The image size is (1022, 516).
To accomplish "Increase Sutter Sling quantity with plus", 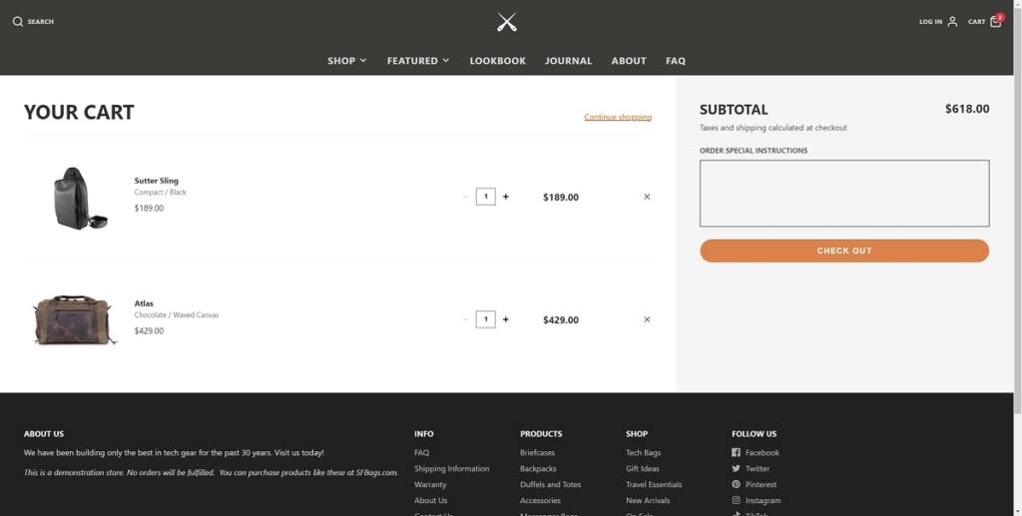I will point(506,197).
